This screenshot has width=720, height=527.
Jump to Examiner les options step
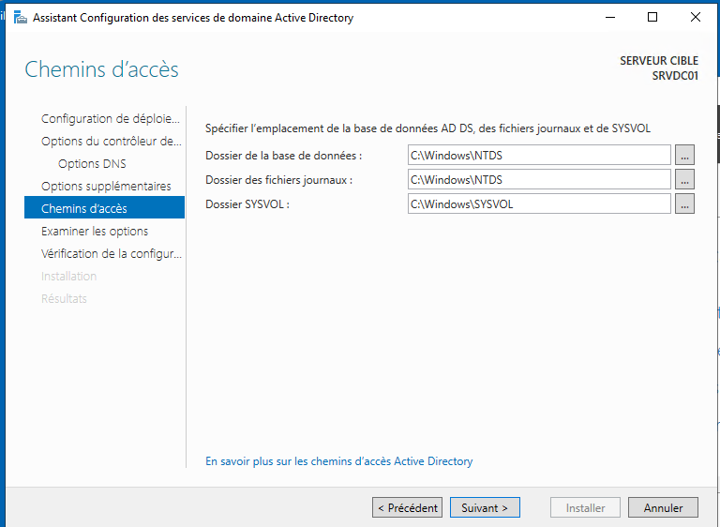pyautogui.click(x=95, y=231)
